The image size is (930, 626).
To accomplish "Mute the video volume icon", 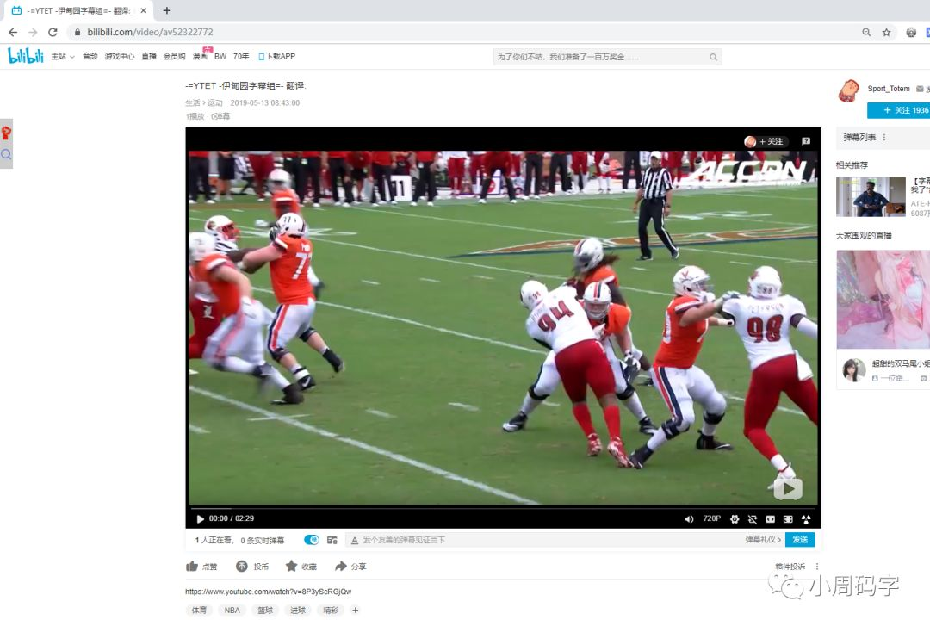I will pos(689,518).
